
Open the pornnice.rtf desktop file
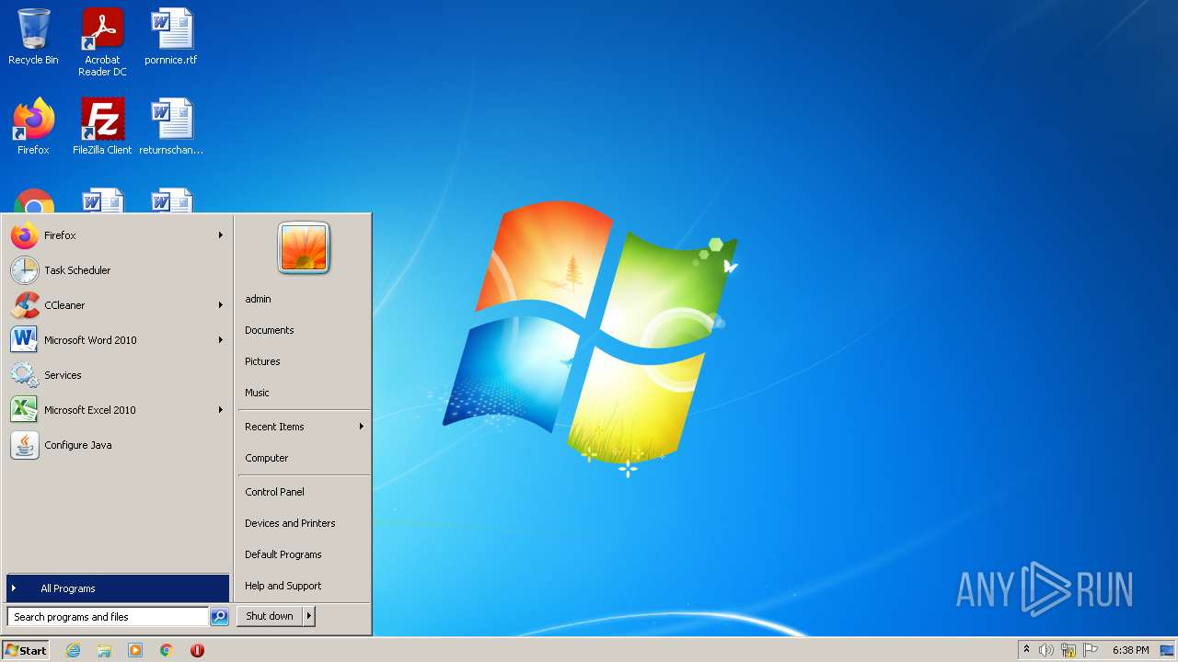[x=171, y=38]
